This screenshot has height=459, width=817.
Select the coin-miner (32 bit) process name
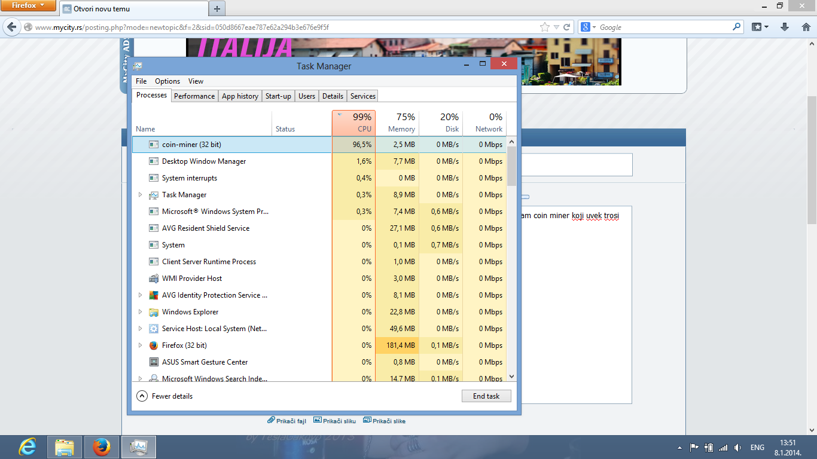pyautogui.click(x=191, y=145)
